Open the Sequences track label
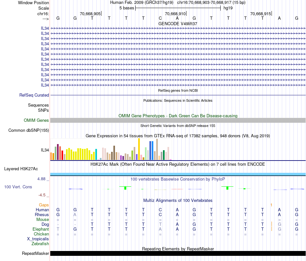 [38, 105]
